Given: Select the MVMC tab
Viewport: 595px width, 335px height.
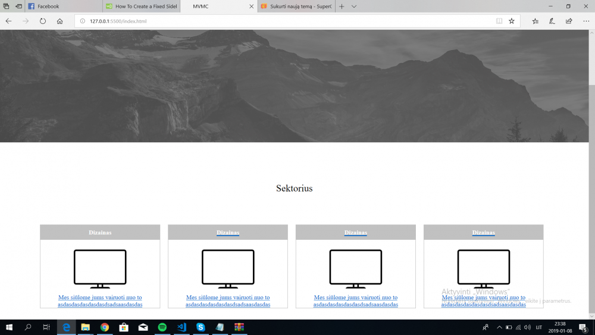Looking at the screenshot, I should [x=219, y=7].
